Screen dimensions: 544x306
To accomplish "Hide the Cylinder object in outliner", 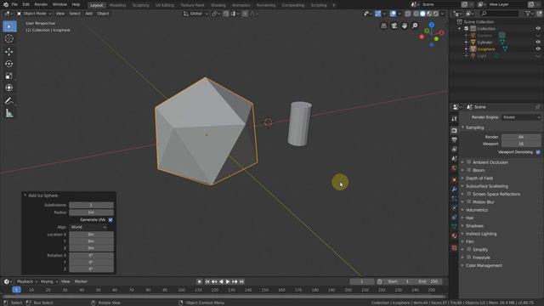I will (x=538, y=42).
